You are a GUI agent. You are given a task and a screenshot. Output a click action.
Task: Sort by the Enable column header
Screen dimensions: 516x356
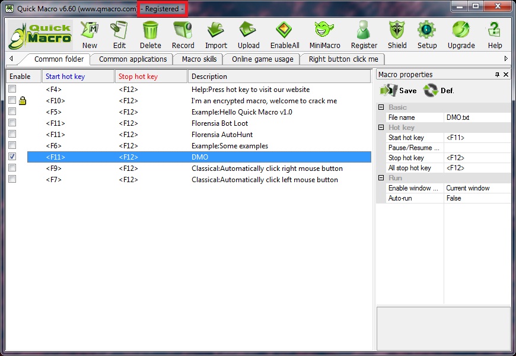(x=24, y=77)
